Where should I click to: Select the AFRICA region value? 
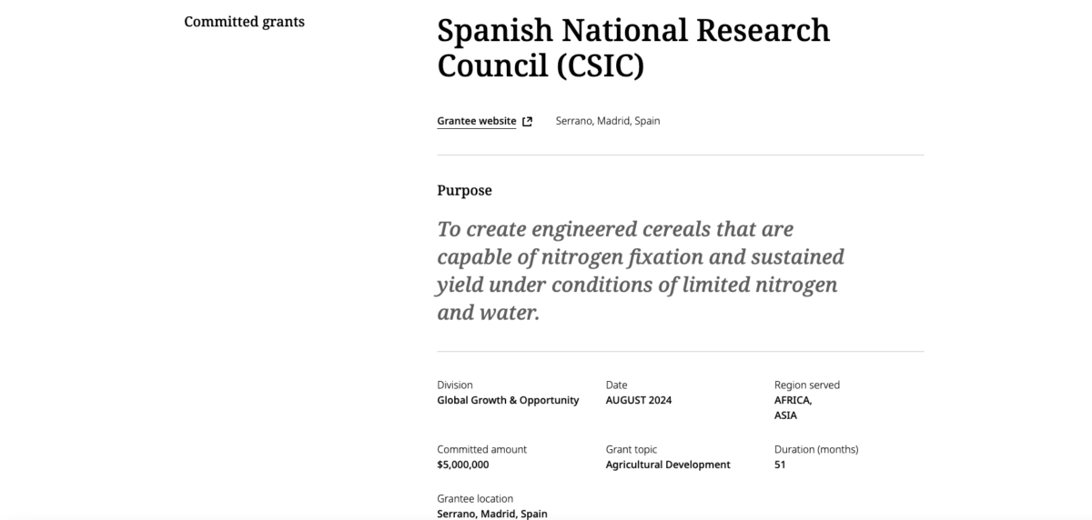click(x=793, y=400)
